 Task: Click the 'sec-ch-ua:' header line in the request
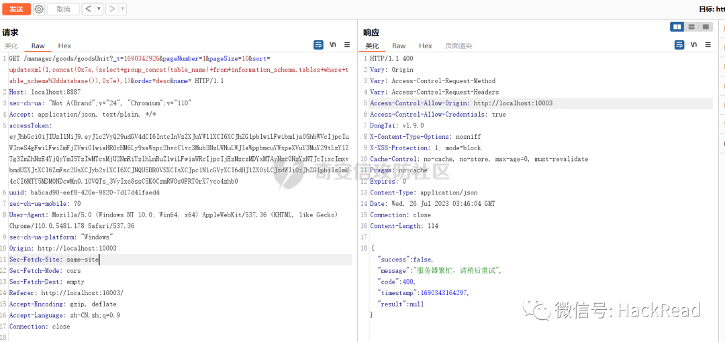[100, 103]
